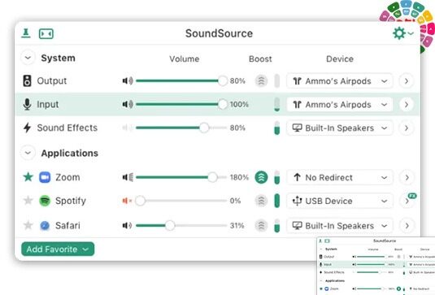Click the Safari 31% volume value

[237, 225]
